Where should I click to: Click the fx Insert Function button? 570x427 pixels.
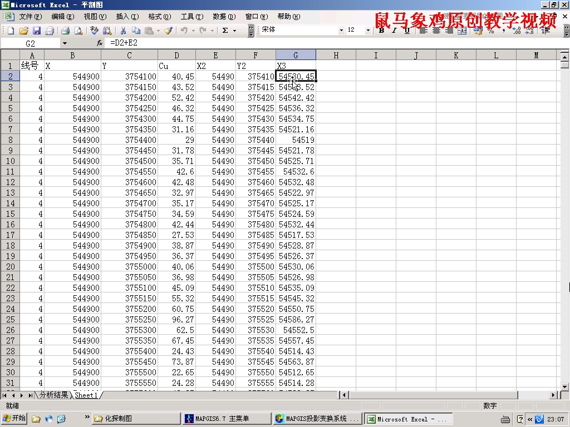point(99,43)
